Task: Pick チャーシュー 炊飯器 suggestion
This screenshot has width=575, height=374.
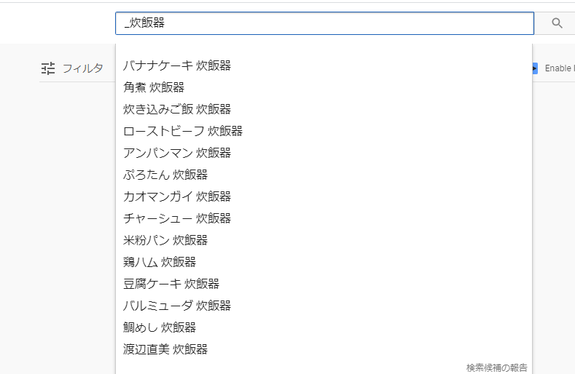Action: tap(324, 218)
